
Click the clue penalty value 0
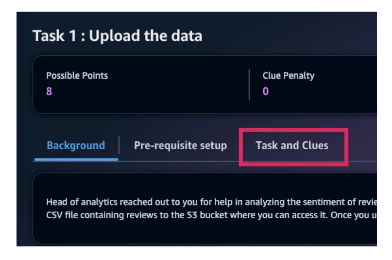pyautogui.click(x=265, y=91)
